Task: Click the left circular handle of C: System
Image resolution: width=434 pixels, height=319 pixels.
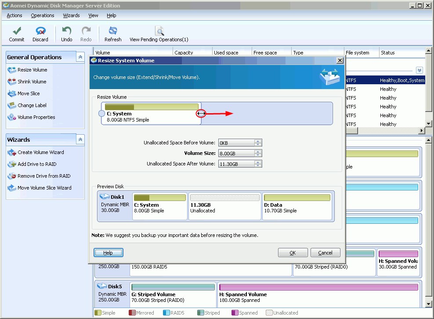Action: click(101, 114)
